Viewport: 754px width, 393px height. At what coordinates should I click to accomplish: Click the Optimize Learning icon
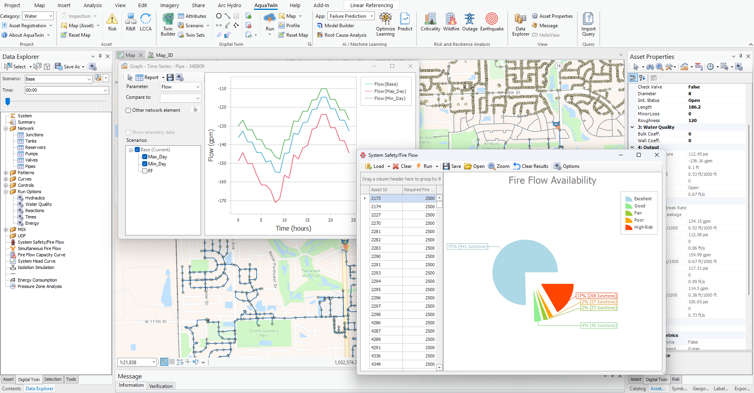click(385, 24)
